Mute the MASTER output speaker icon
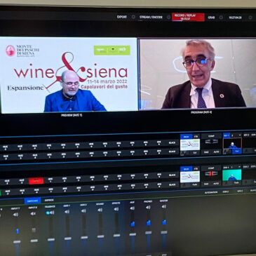 (164, 206)
